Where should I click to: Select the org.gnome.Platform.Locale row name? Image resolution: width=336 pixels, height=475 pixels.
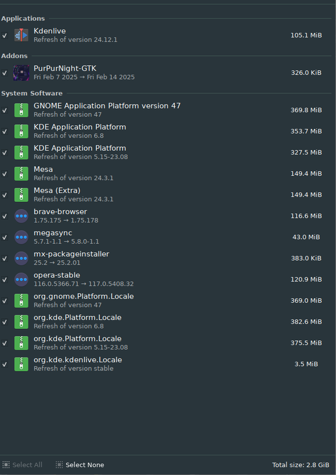pyautogui.click(x=84, y=296)
